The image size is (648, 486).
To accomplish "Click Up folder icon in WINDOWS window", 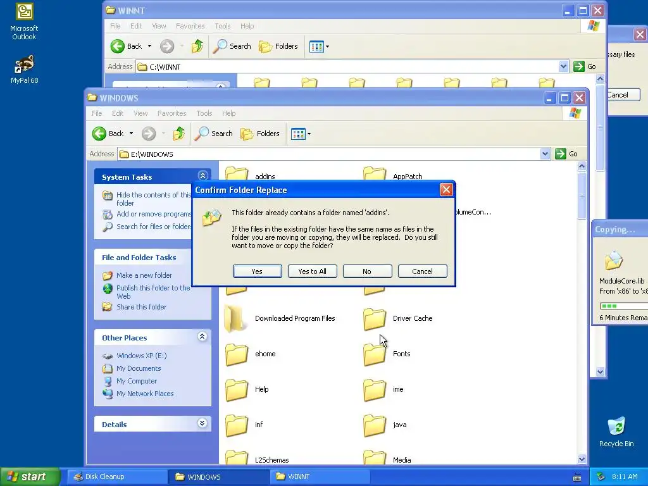I will 179,134.
